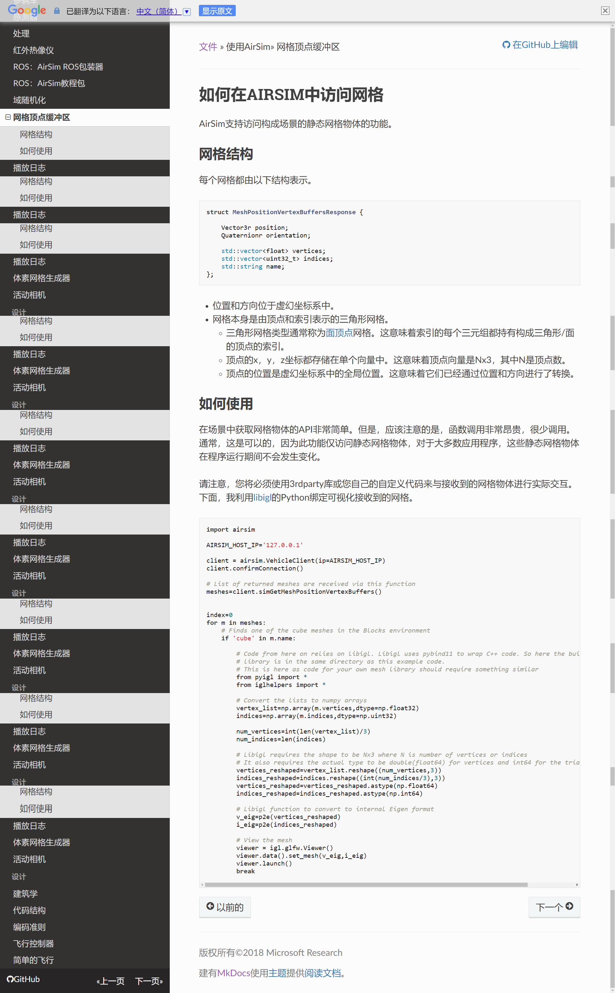
Task: Open the 文件 breadcrumb link
Action: [x=208, y=47]
